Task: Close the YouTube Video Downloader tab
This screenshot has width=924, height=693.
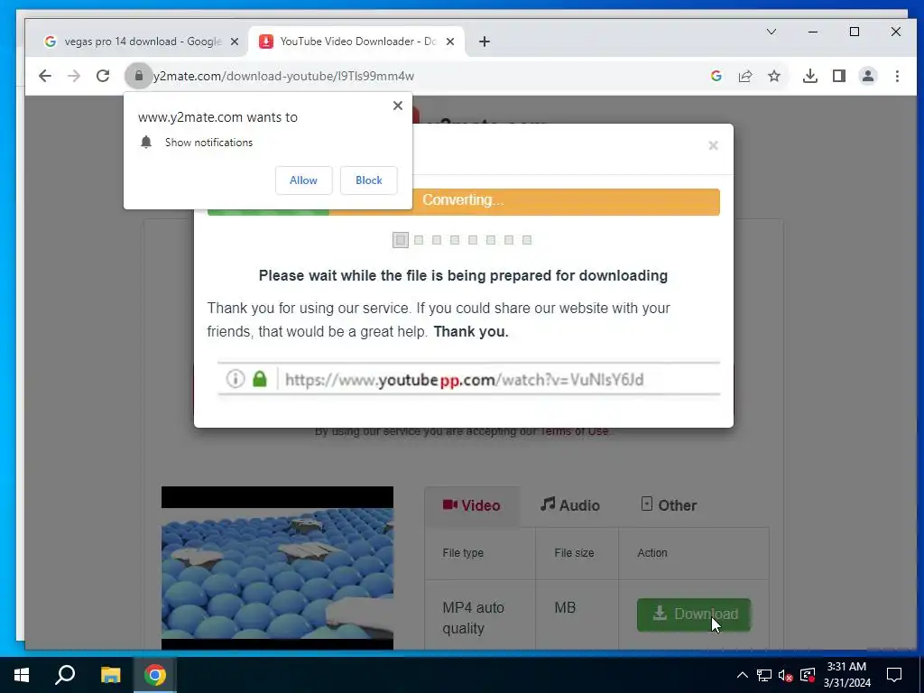Action: pos(450,42)
